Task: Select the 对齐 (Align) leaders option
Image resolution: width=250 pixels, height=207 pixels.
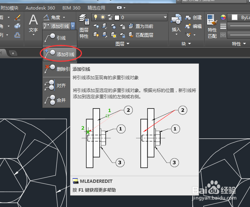Action: 56,85
